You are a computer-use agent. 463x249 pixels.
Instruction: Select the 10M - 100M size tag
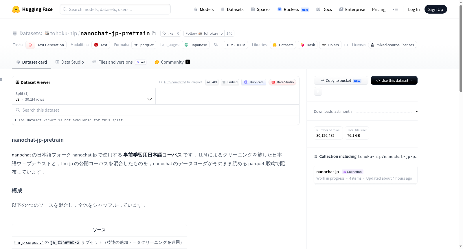[236, 45]
